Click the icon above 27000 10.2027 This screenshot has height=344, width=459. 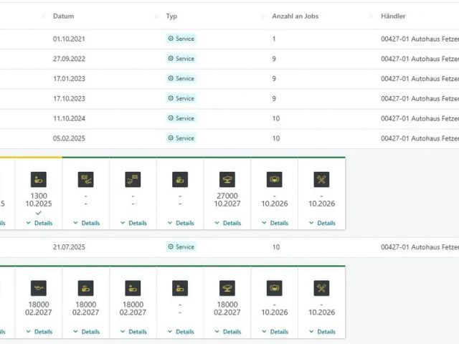tap(227, 179)
